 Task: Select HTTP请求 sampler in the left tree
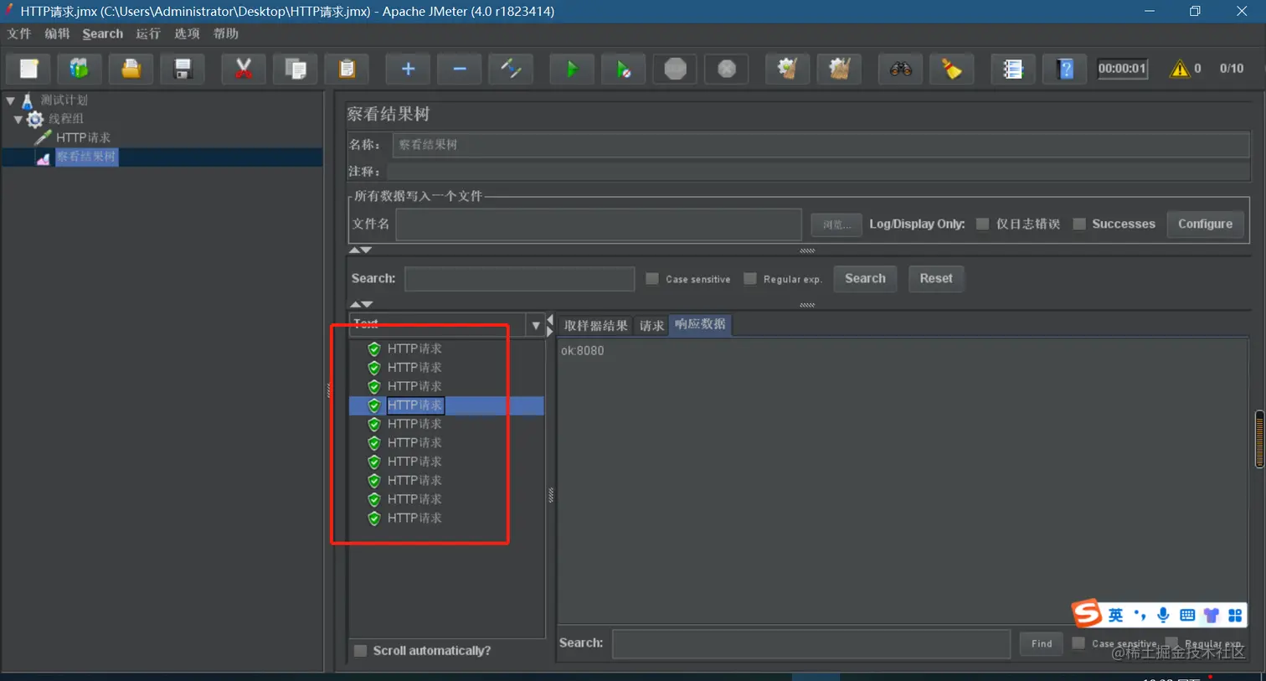[83, 137]
